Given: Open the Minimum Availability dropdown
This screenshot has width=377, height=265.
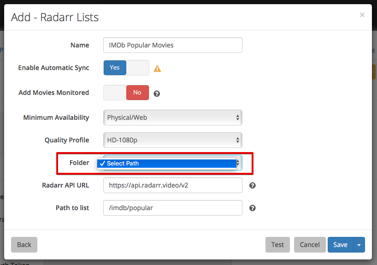Looking at the screenshot, I should [173, 118].
